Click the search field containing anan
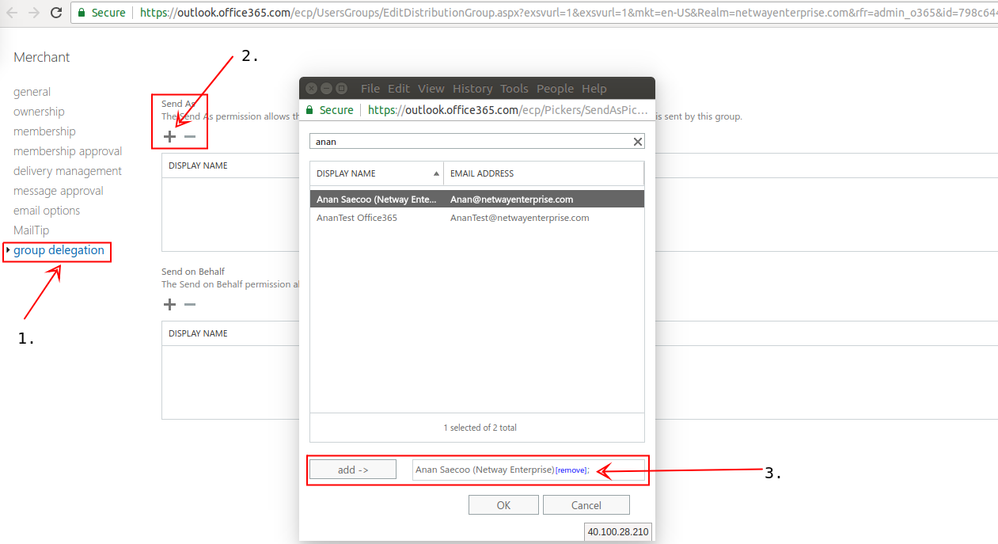The image size is (998, 544). coord(470,142)
